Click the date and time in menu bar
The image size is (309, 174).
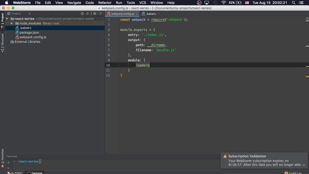point(270,3)
